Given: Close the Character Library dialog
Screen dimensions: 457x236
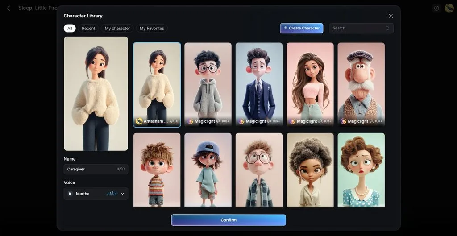Looking at the screenshot, I should click(x=391, y=16).
